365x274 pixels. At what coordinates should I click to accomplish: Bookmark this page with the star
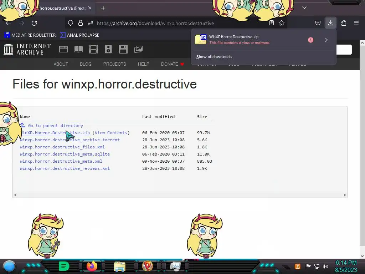click(x=282, y=23)
